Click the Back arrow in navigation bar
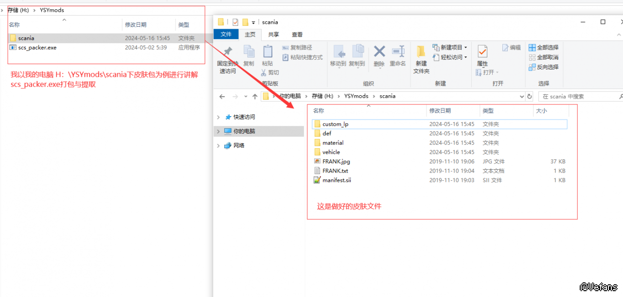The width and height of the screenshot is (623, 297). pos(222,96)
